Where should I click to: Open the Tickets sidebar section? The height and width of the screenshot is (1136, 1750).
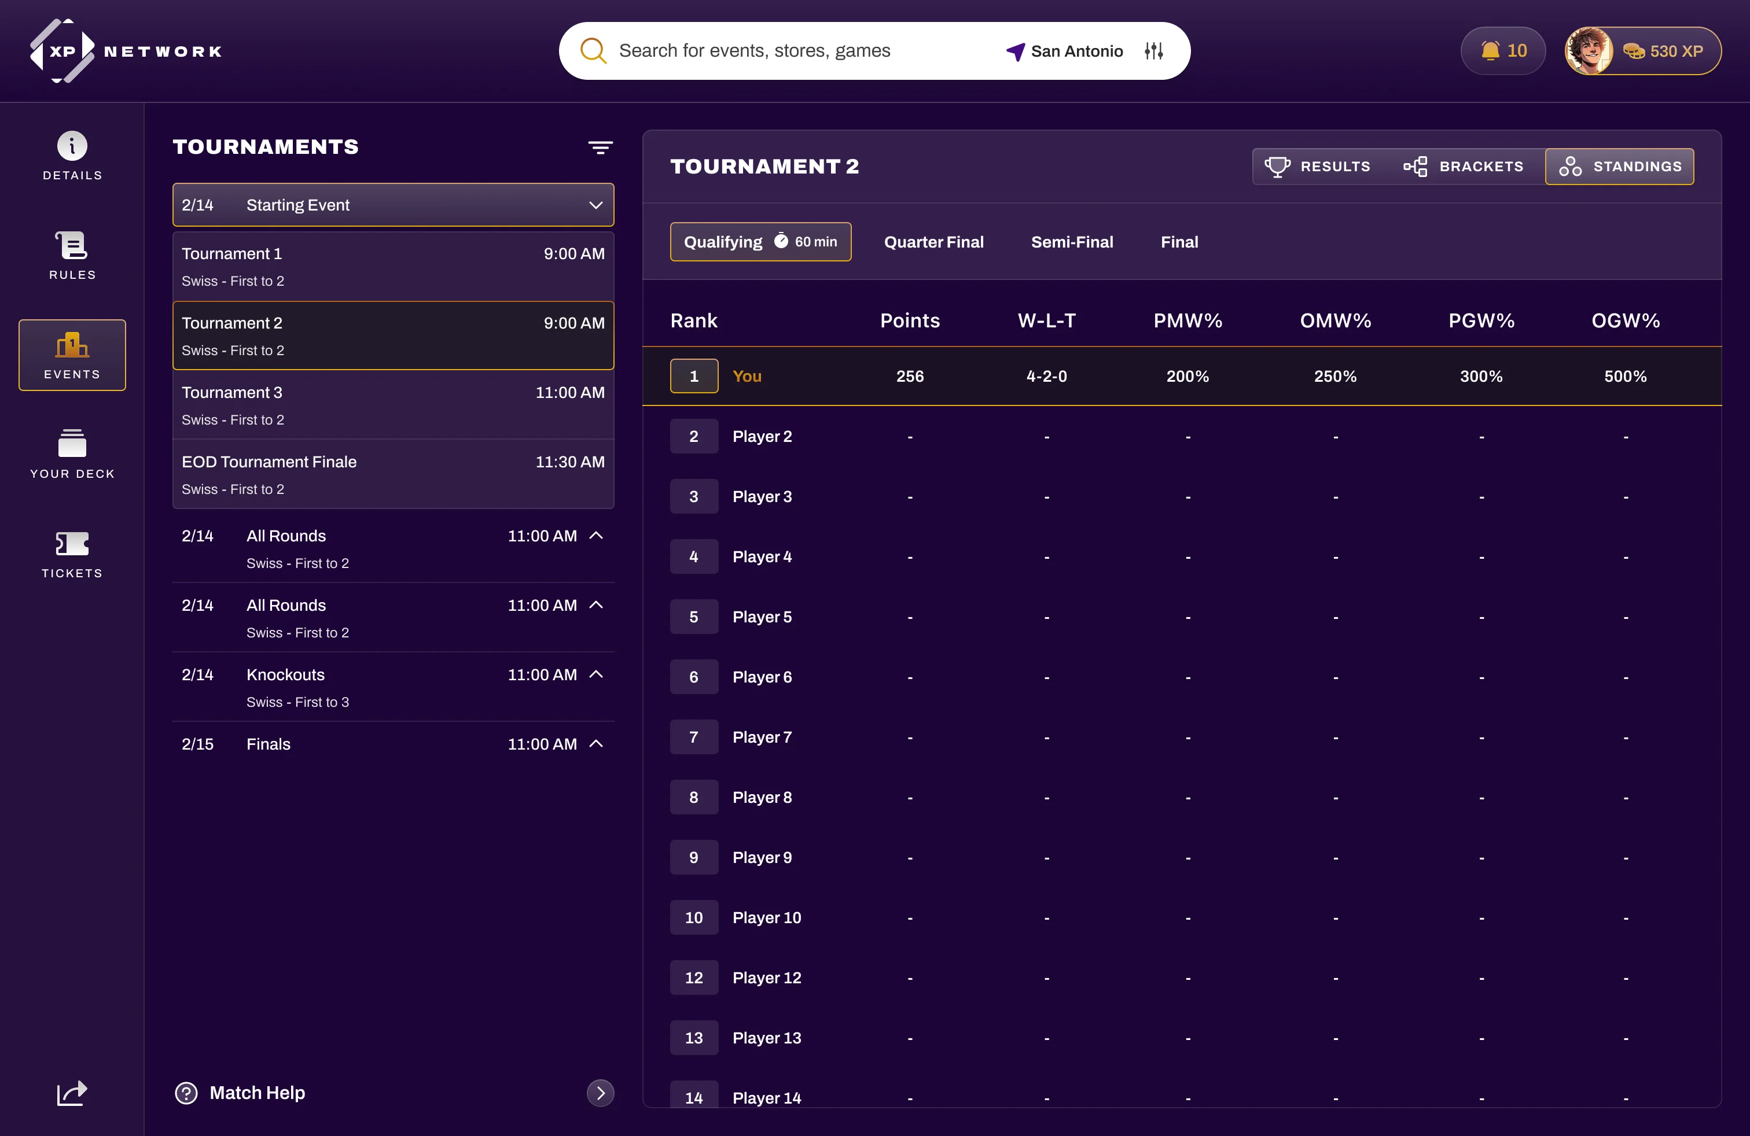coord(72,554)
